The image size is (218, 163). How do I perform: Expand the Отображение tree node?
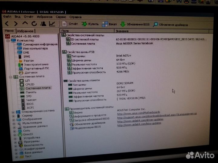(x=14, y=120)
